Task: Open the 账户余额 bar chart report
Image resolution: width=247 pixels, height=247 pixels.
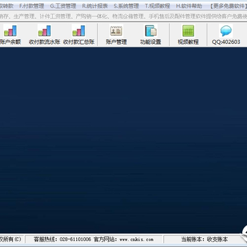Action: [x=10, y=35]
